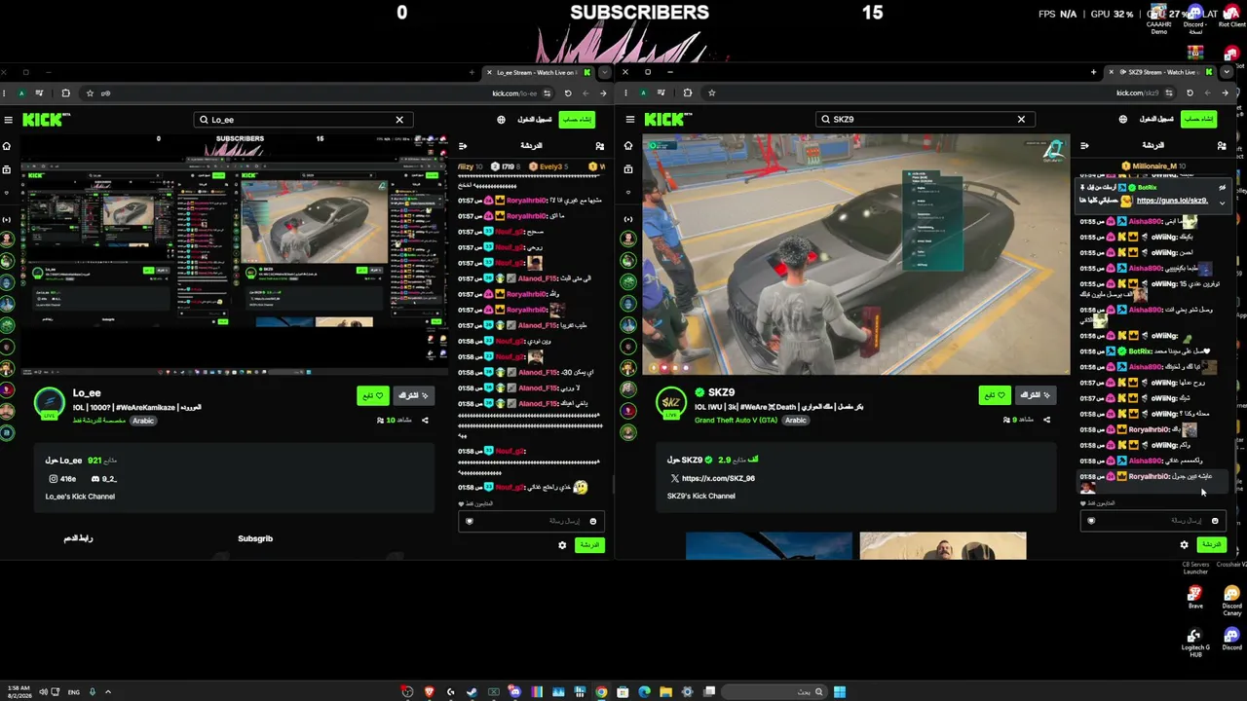Share the SKZ9 channel
The image size is (1247, 701).
click(x=1046, y=421)
